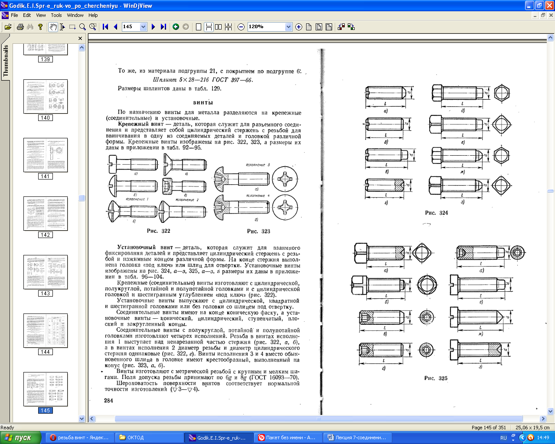Select the rectangle region selection tool
The image size is (555, 444).
point(72,27)
